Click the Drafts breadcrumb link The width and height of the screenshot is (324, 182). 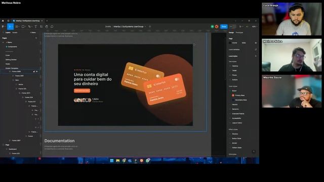108,27
